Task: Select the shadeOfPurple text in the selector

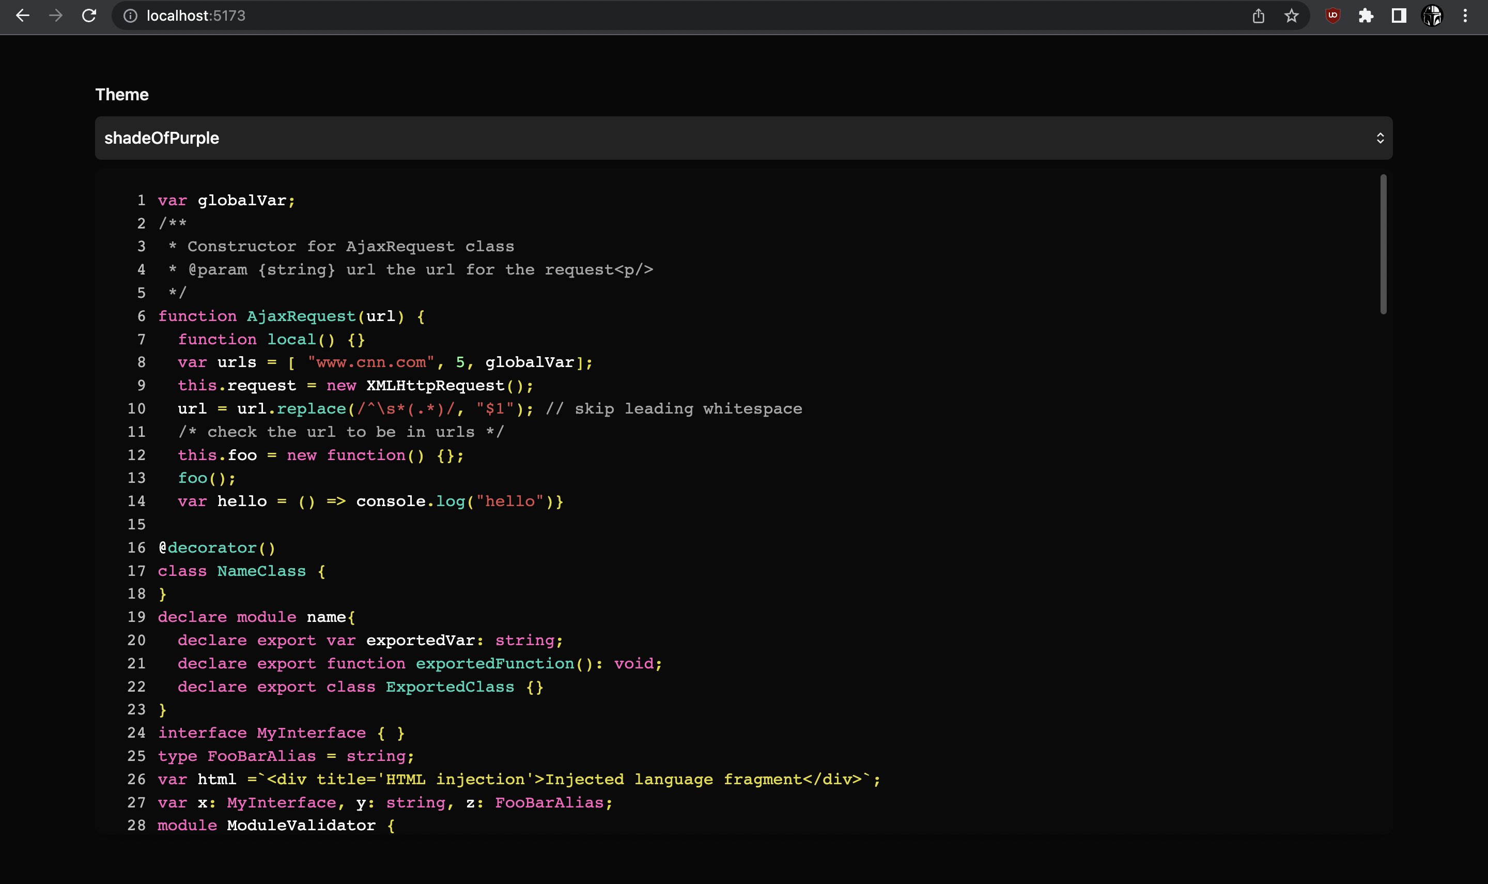Action: click(162, 138)
